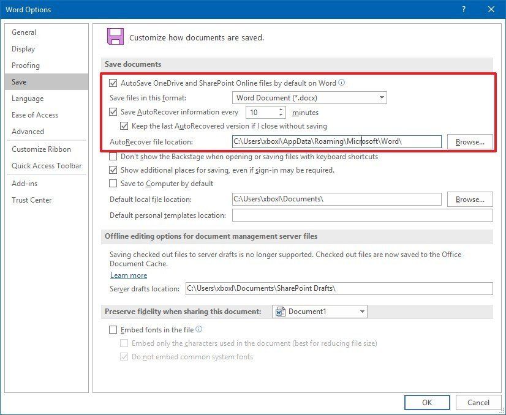
Task: Uncheck AutoSave OneDrive and SharePoint files
Action: tap(113, 83)
